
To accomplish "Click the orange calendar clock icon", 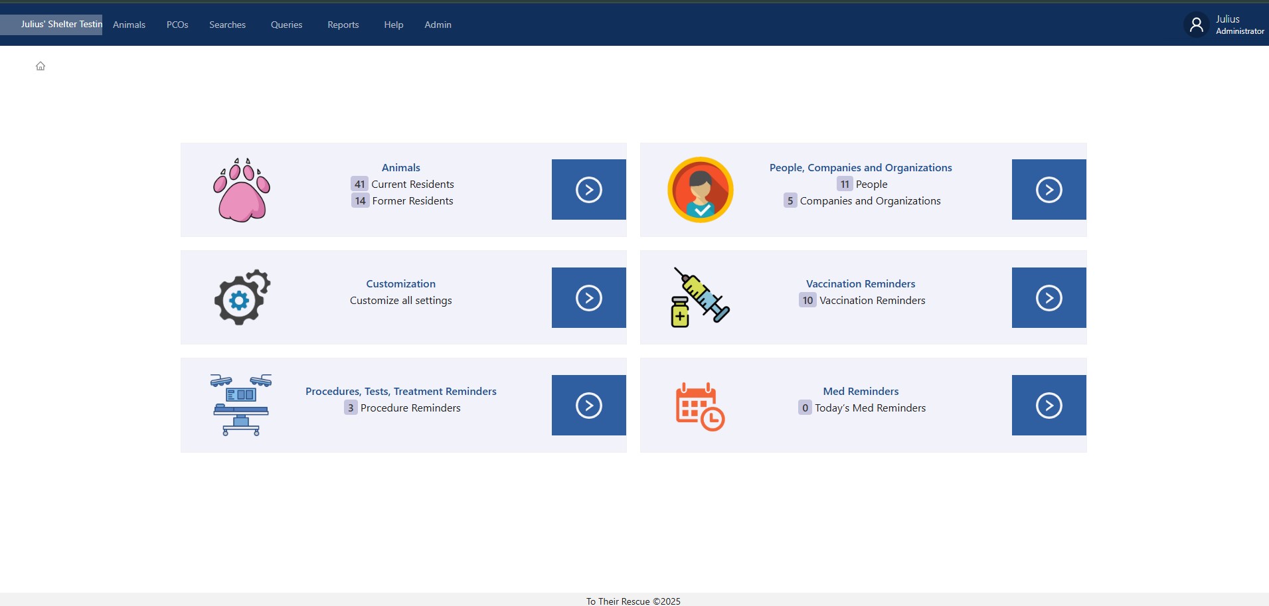I will tap(700, 406).
